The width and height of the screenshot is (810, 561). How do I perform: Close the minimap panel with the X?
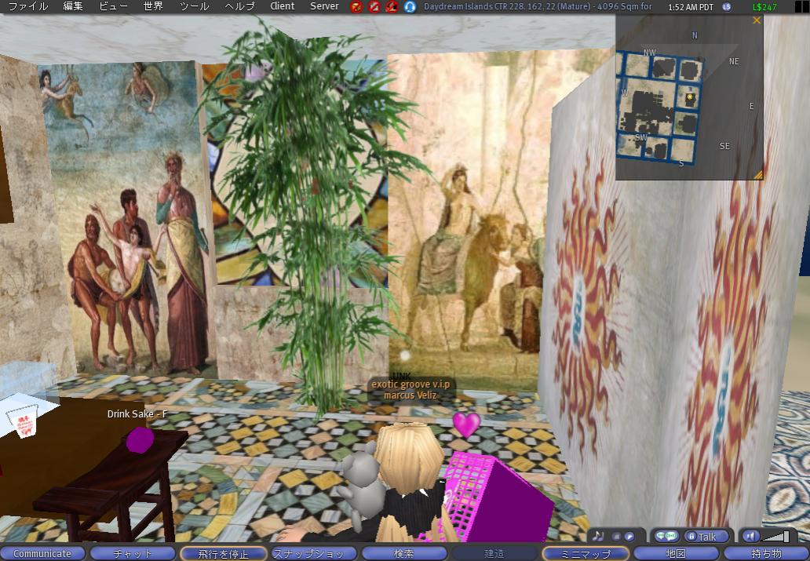point(757,20)
